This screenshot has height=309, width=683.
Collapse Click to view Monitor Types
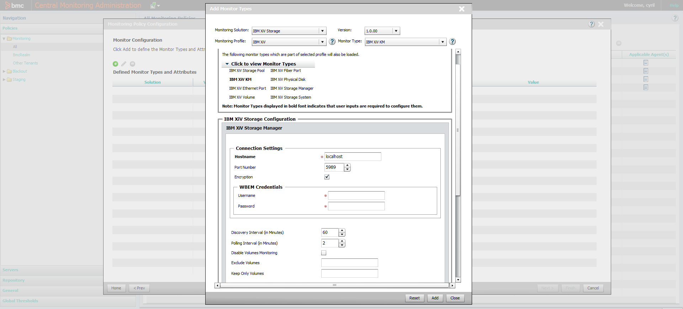point(227,64)
